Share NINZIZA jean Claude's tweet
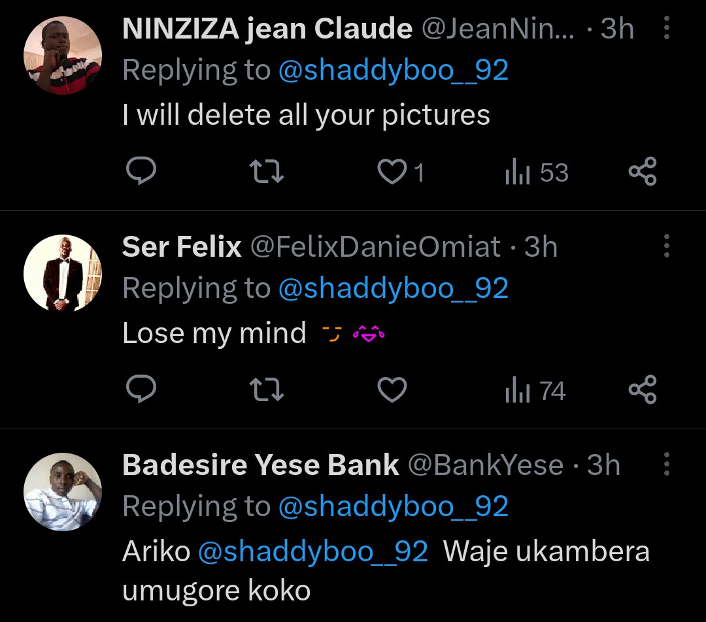The image size is (706, 622). 642,172
